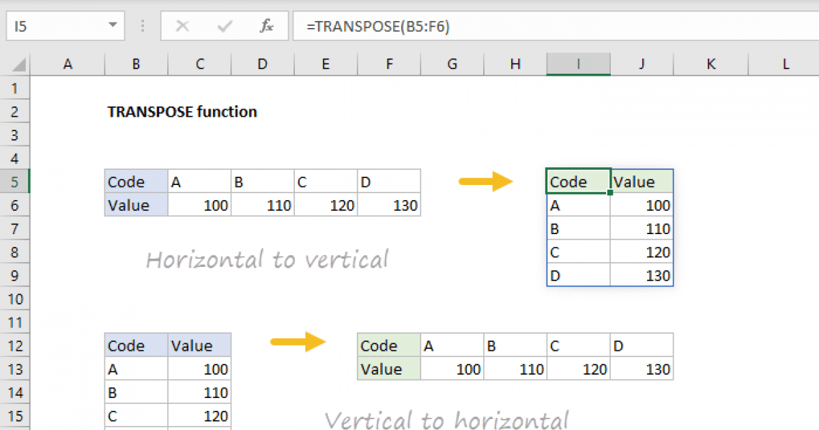Image resolution: width=819 pixels, height=430 pixels.
Task: Click cell containing TRANSPOSE function title
Action: (x=182, y=111)
